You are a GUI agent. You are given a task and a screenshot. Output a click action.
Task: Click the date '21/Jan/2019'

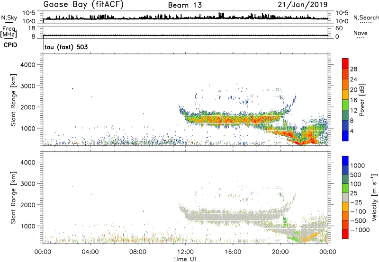(x=303, y=4)
